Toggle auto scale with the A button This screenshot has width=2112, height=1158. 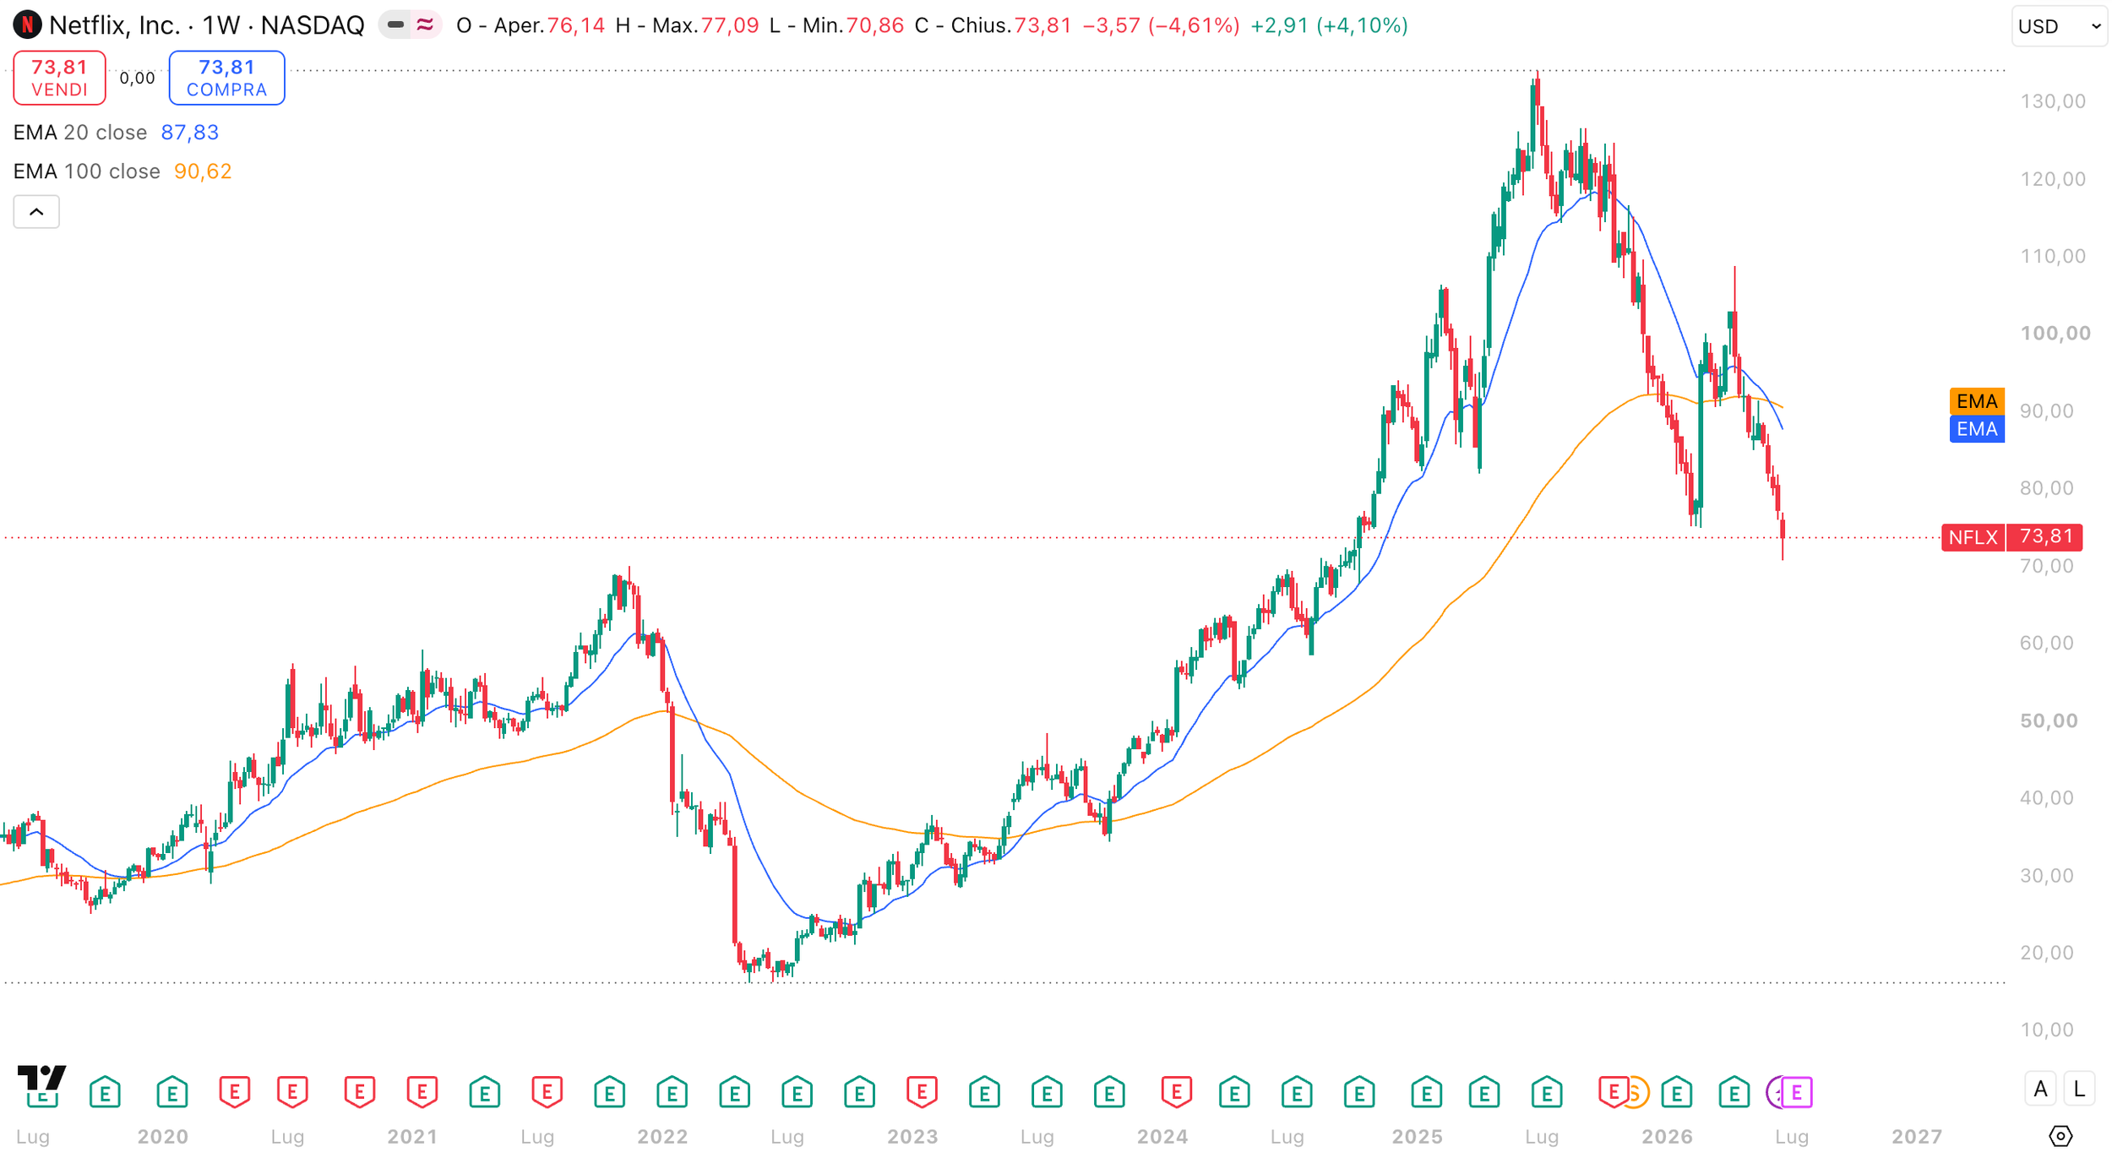(x=2041, y=1089)
